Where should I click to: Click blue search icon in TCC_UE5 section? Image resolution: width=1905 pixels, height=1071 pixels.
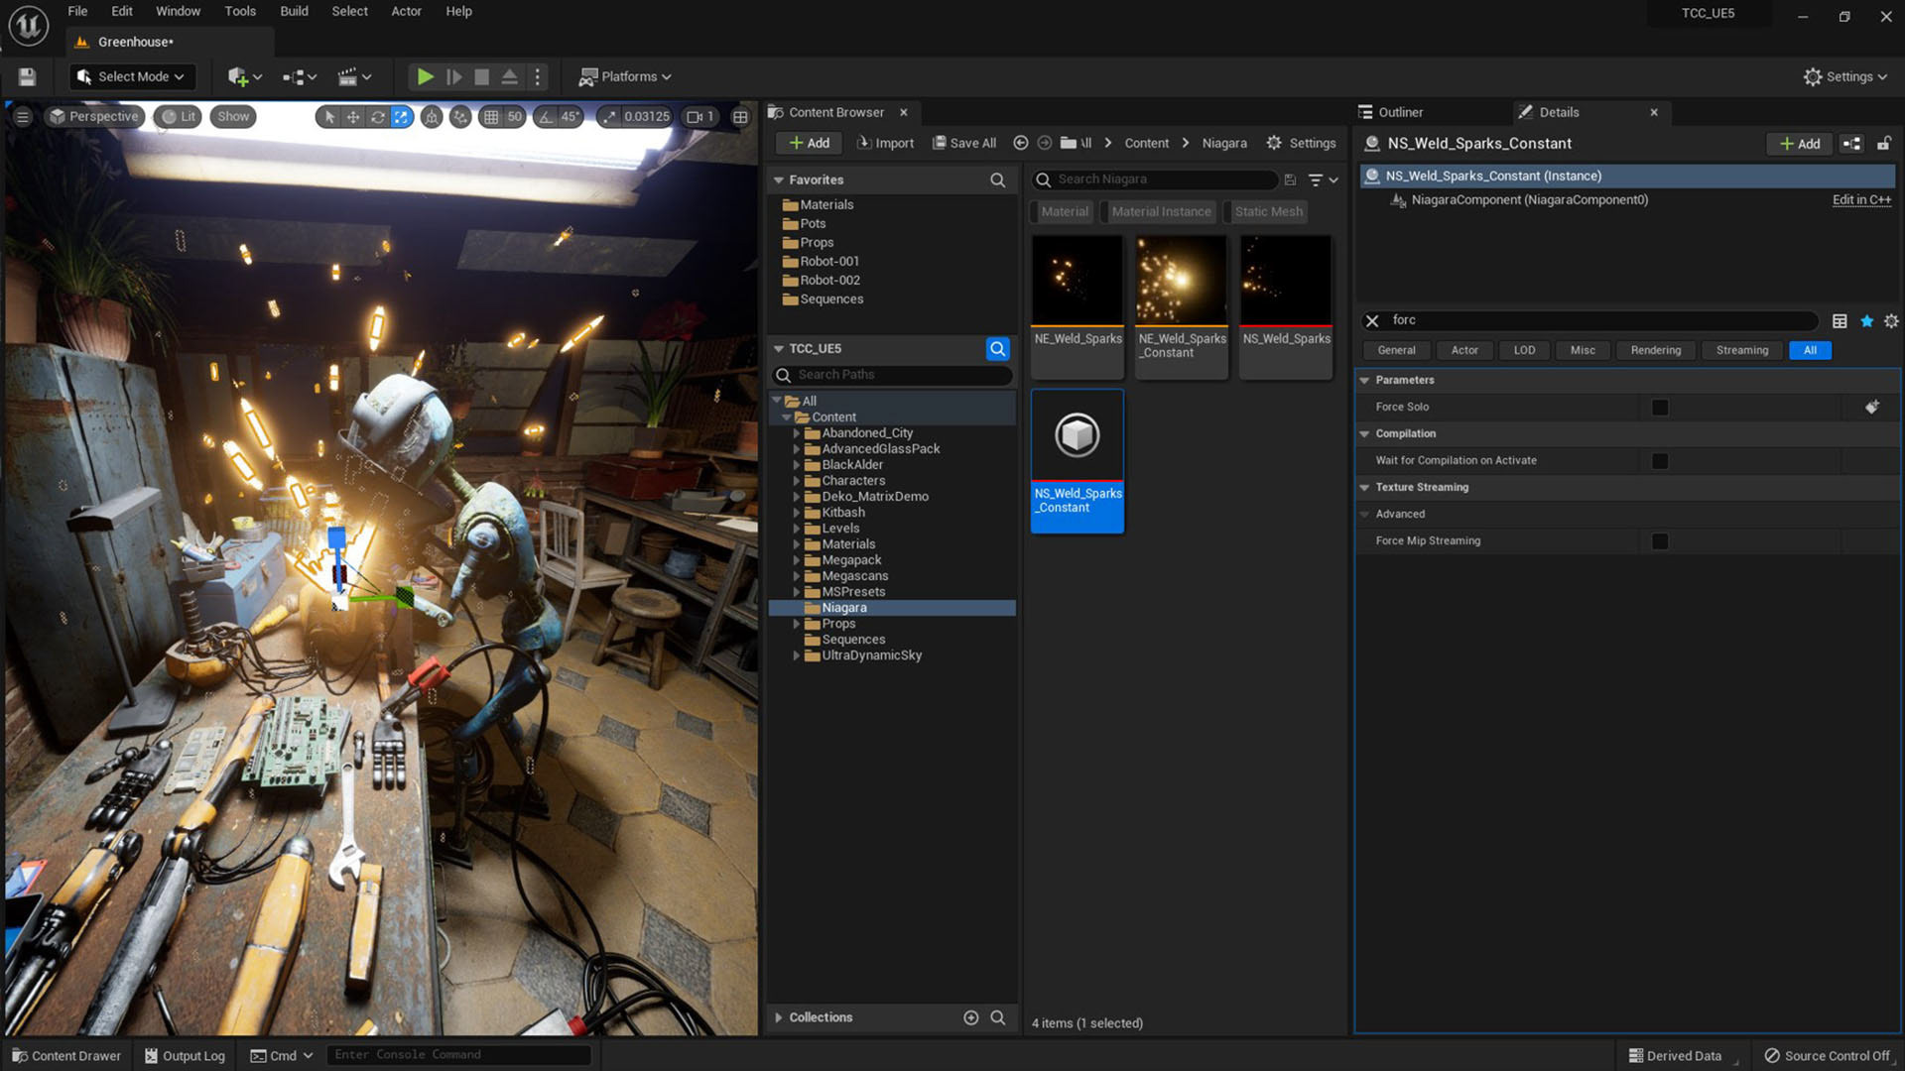tap(997, 349)
